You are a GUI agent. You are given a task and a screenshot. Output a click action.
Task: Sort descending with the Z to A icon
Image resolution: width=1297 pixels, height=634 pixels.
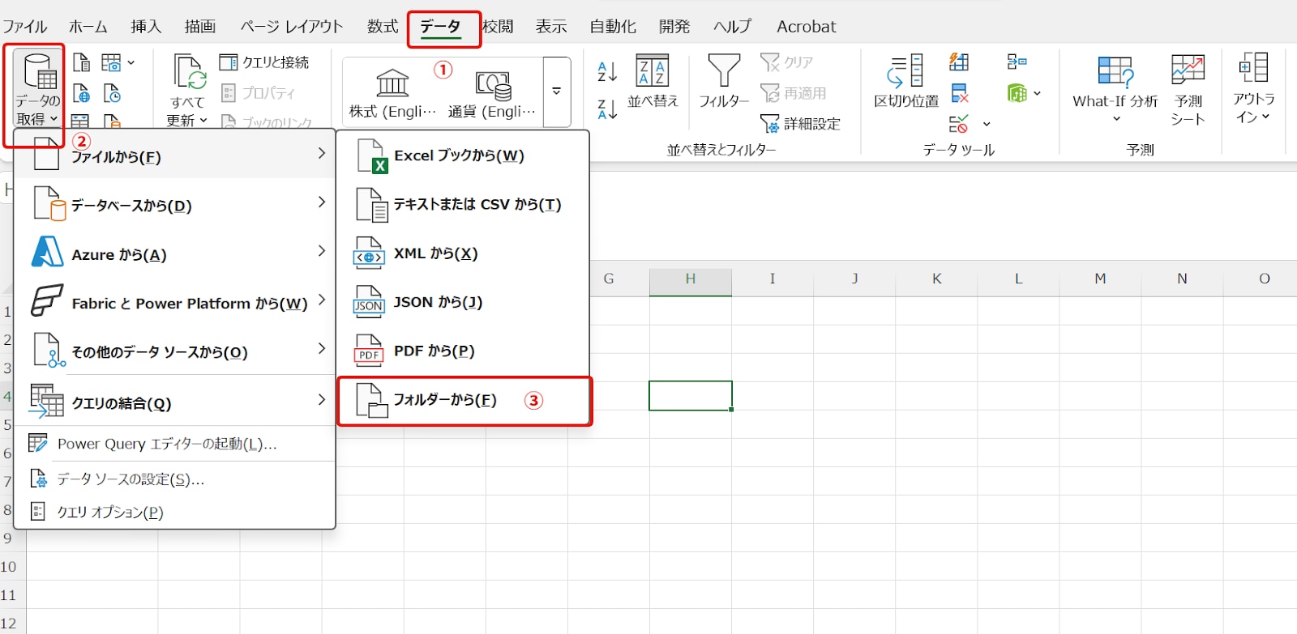coord(607,109)
